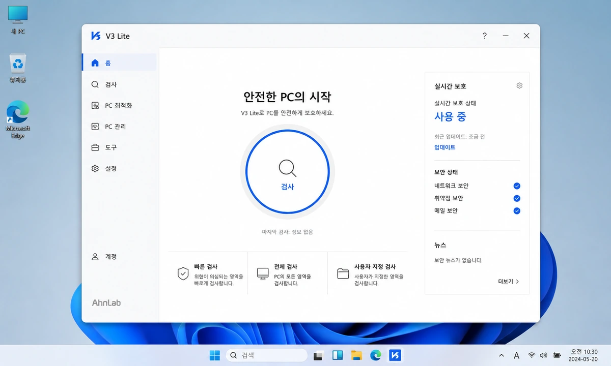Click the folder icon for 사용자 지정 검사
This screenshot has width=611, height=366.
(x=343, y=274)
